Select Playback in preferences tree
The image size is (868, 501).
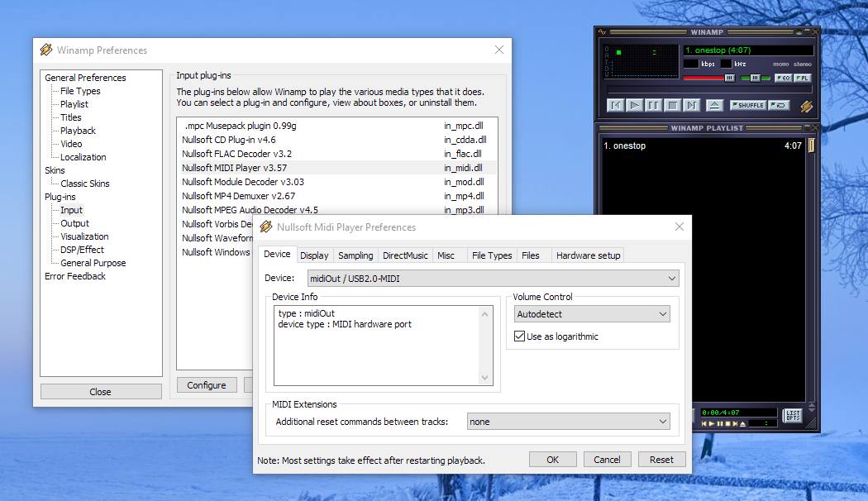point(78,131)
